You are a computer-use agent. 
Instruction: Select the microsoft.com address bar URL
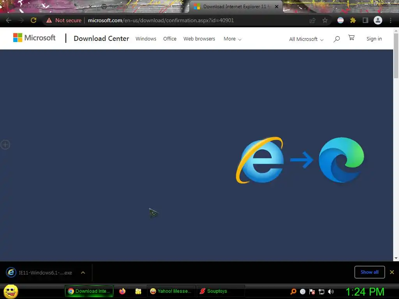(161, 20)
